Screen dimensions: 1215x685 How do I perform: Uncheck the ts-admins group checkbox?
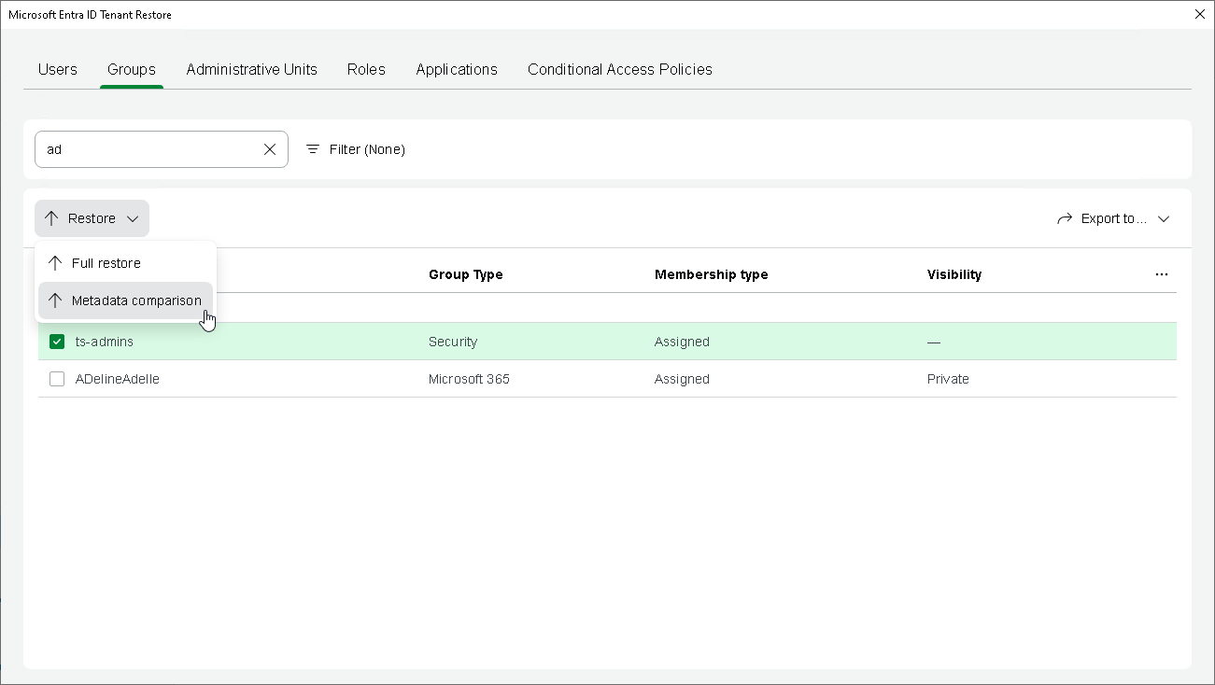57,342
